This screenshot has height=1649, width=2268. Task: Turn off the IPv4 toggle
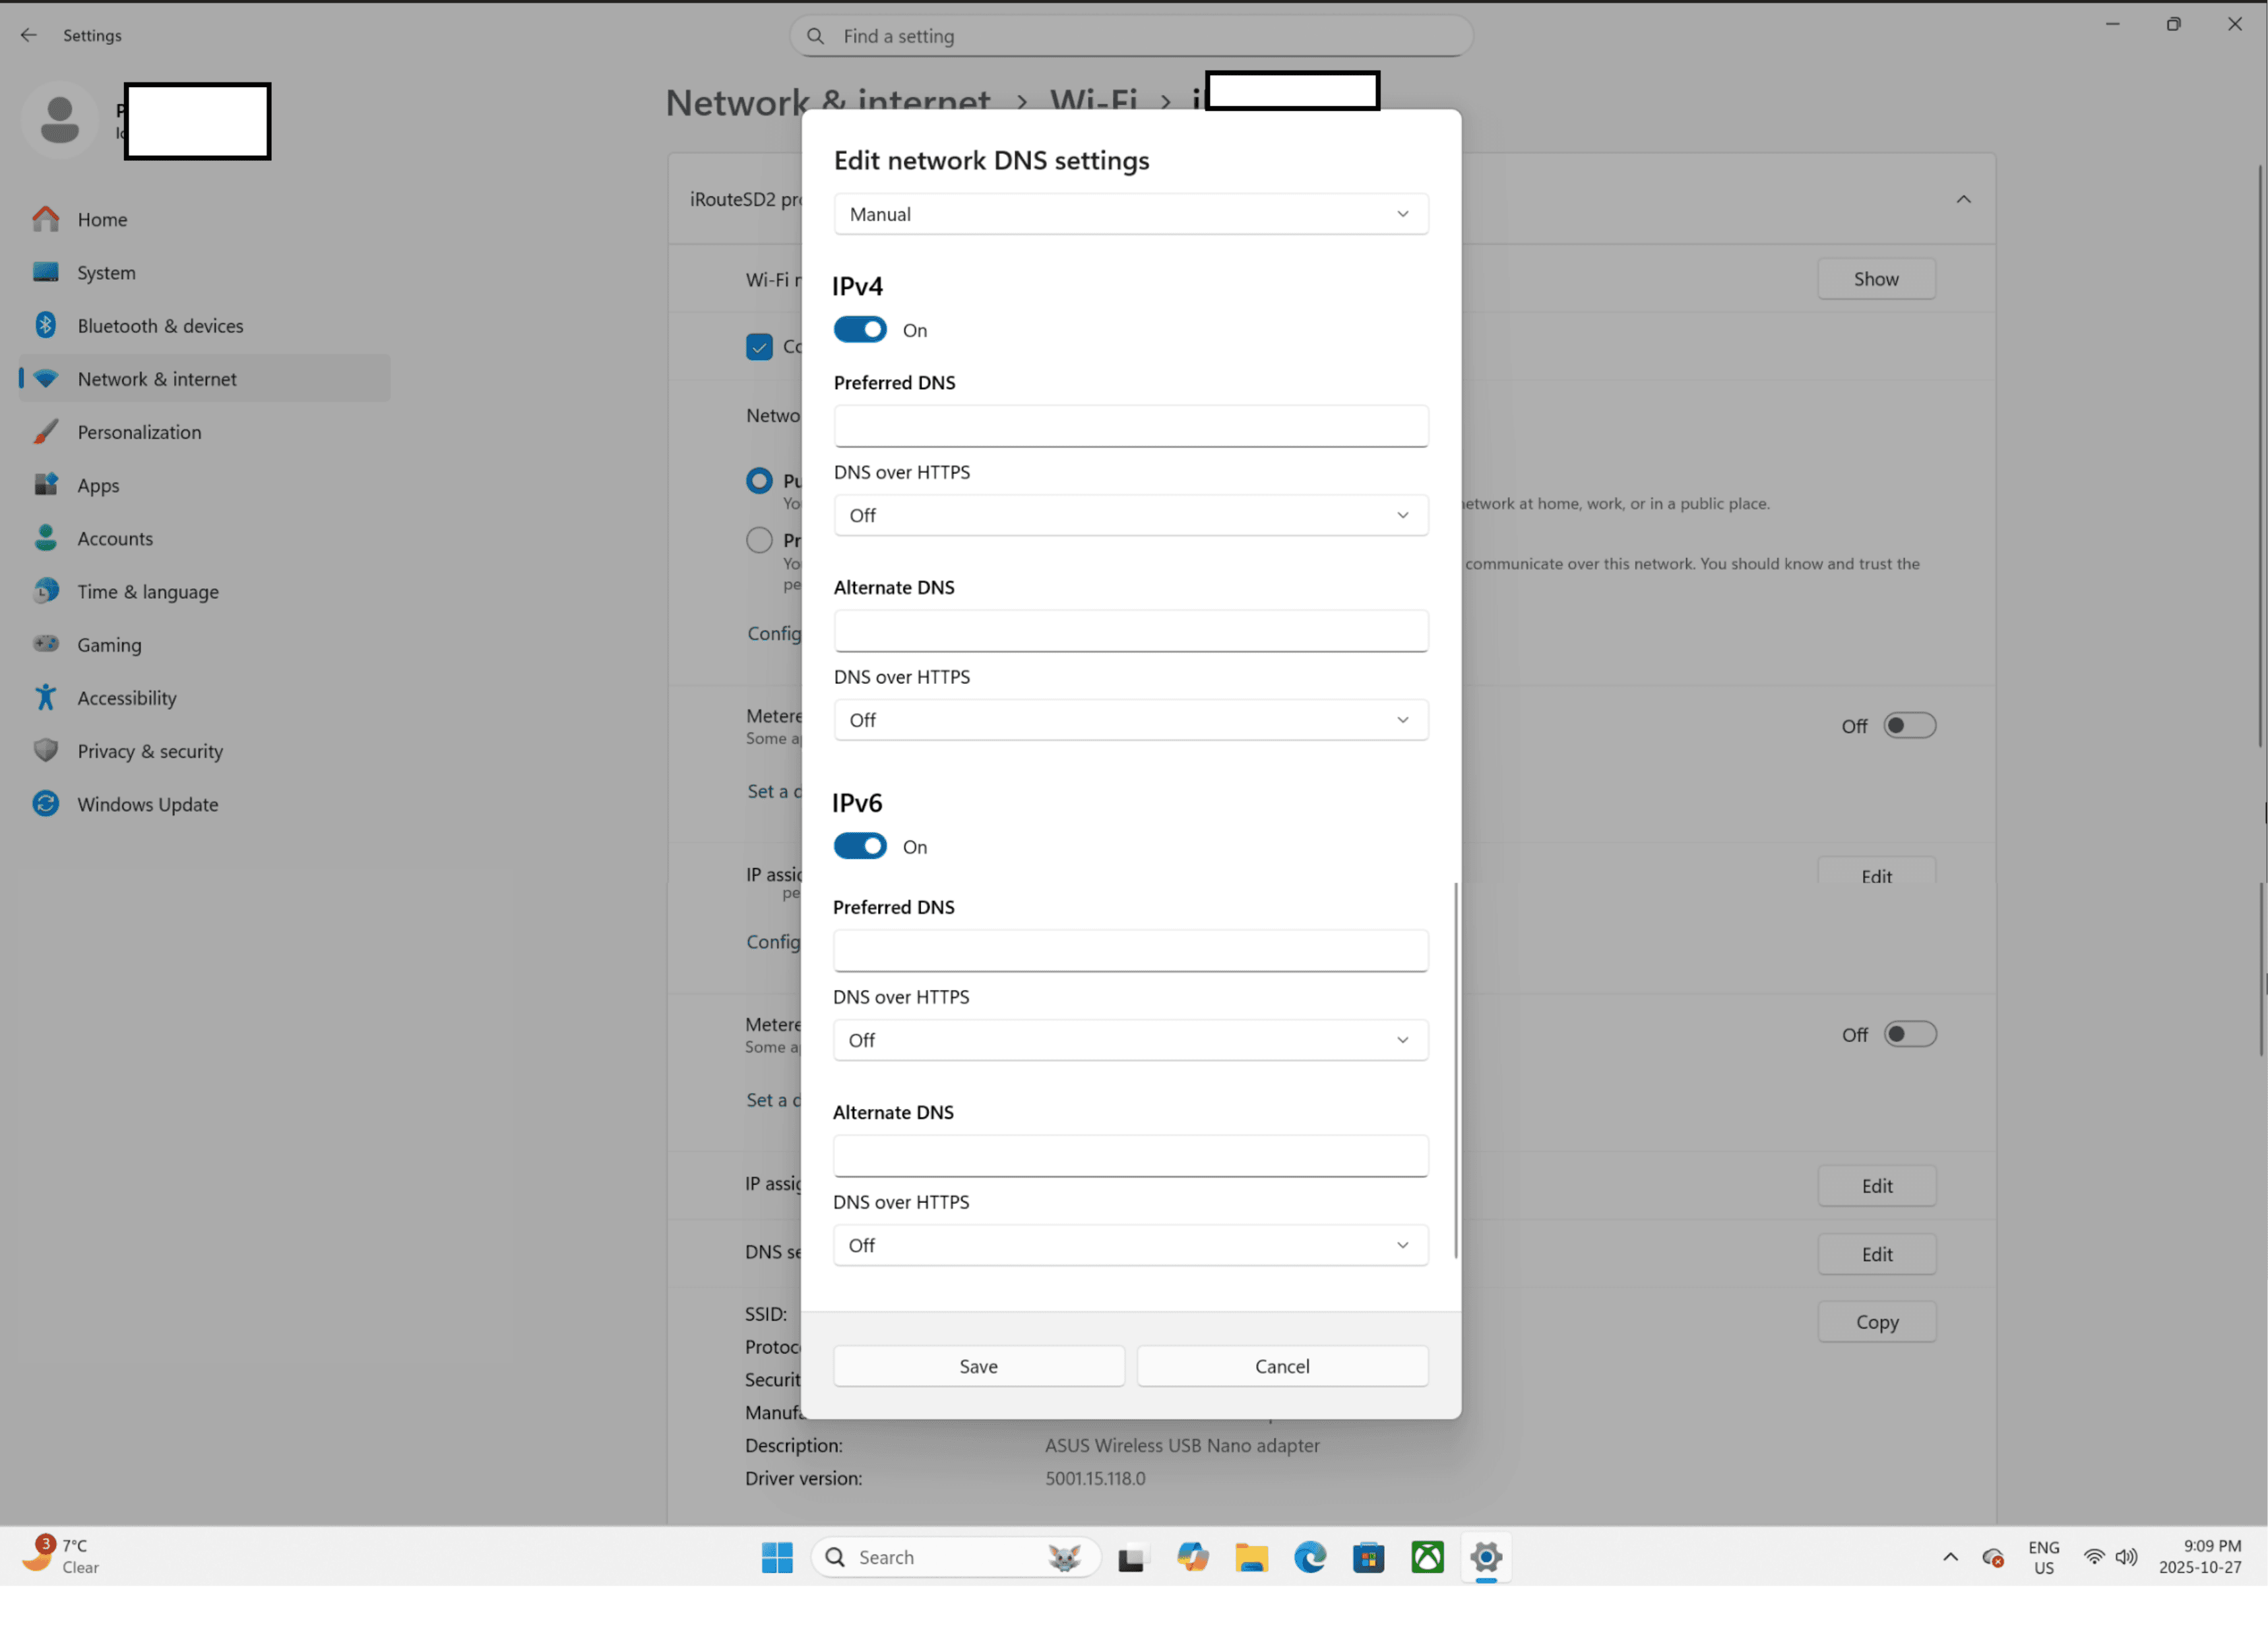[860, 329]
